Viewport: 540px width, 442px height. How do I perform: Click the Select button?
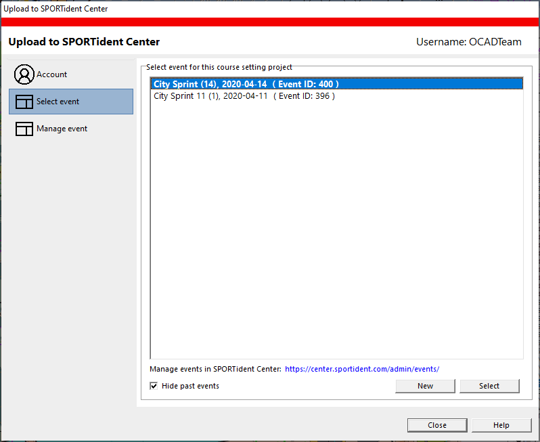489,386
